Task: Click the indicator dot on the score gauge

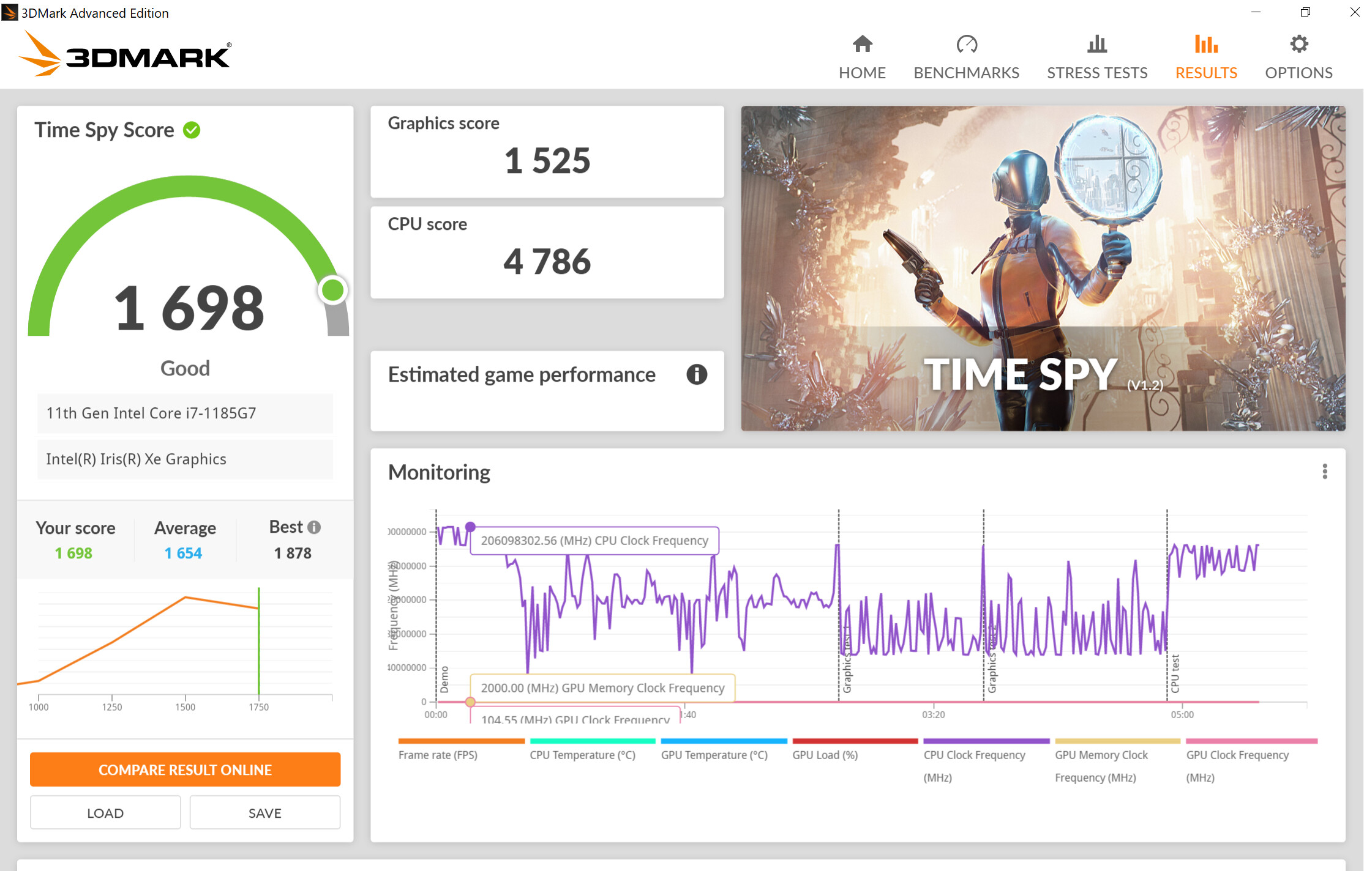Action: tap(334, 290)
